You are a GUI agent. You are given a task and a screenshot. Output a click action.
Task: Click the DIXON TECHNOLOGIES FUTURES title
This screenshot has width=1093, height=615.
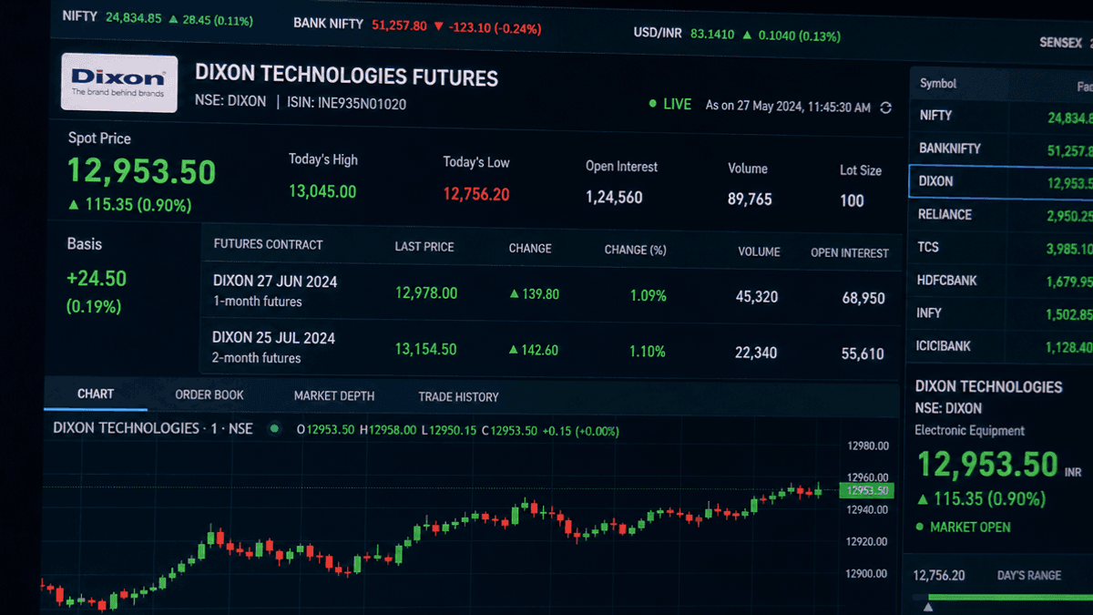(x=347, y=77)
